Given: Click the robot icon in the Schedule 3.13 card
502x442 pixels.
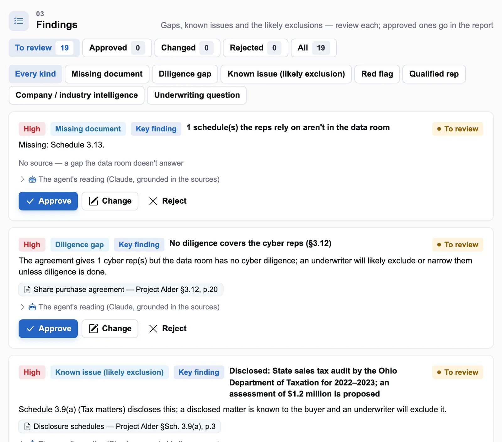Looking at the screenshot, I should pos(32,179).
